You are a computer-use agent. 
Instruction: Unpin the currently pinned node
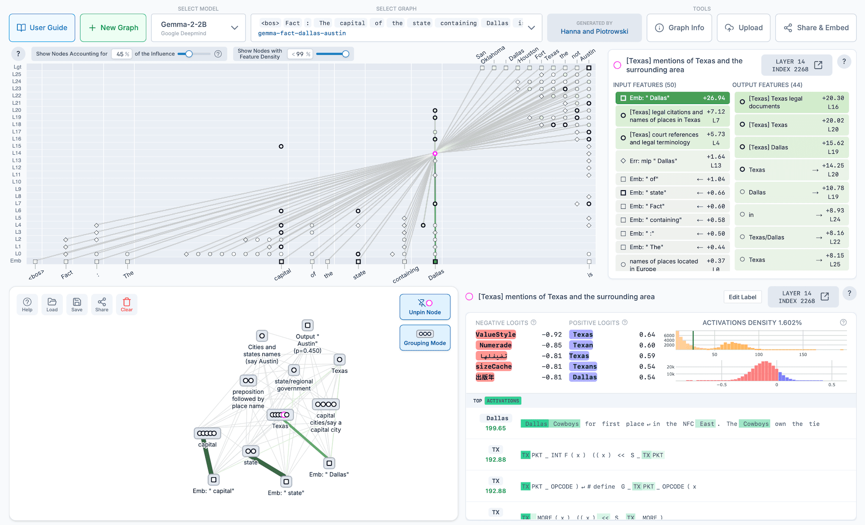pyautogui.click(x=424, y=307)
